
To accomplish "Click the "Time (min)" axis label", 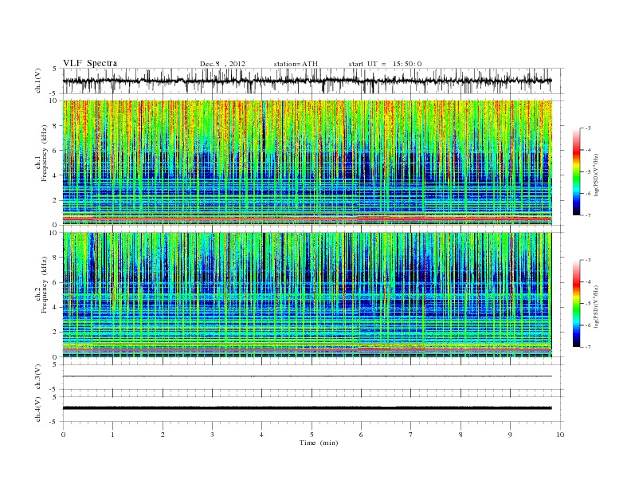I will (319, 443).
